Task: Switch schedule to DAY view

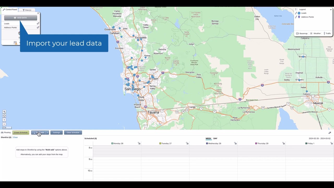Action: (x=215, y=138)
